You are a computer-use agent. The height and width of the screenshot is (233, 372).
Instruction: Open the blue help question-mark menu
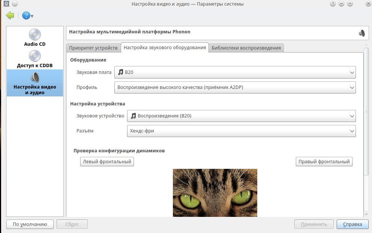[26, 16]
